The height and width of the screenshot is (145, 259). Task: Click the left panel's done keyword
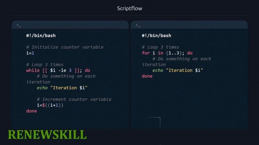[x=32, y=111]
